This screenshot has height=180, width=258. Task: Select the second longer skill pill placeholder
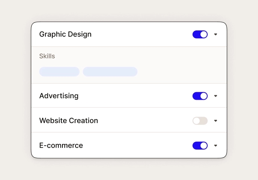110,72
